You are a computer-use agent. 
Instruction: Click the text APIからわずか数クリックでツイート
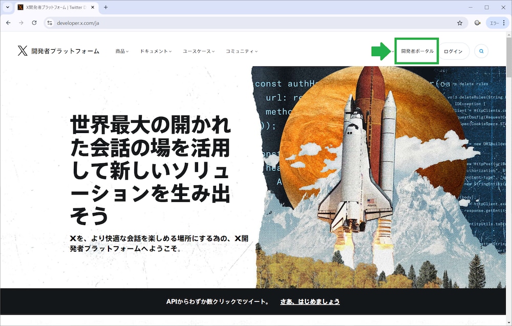point(217,301)
